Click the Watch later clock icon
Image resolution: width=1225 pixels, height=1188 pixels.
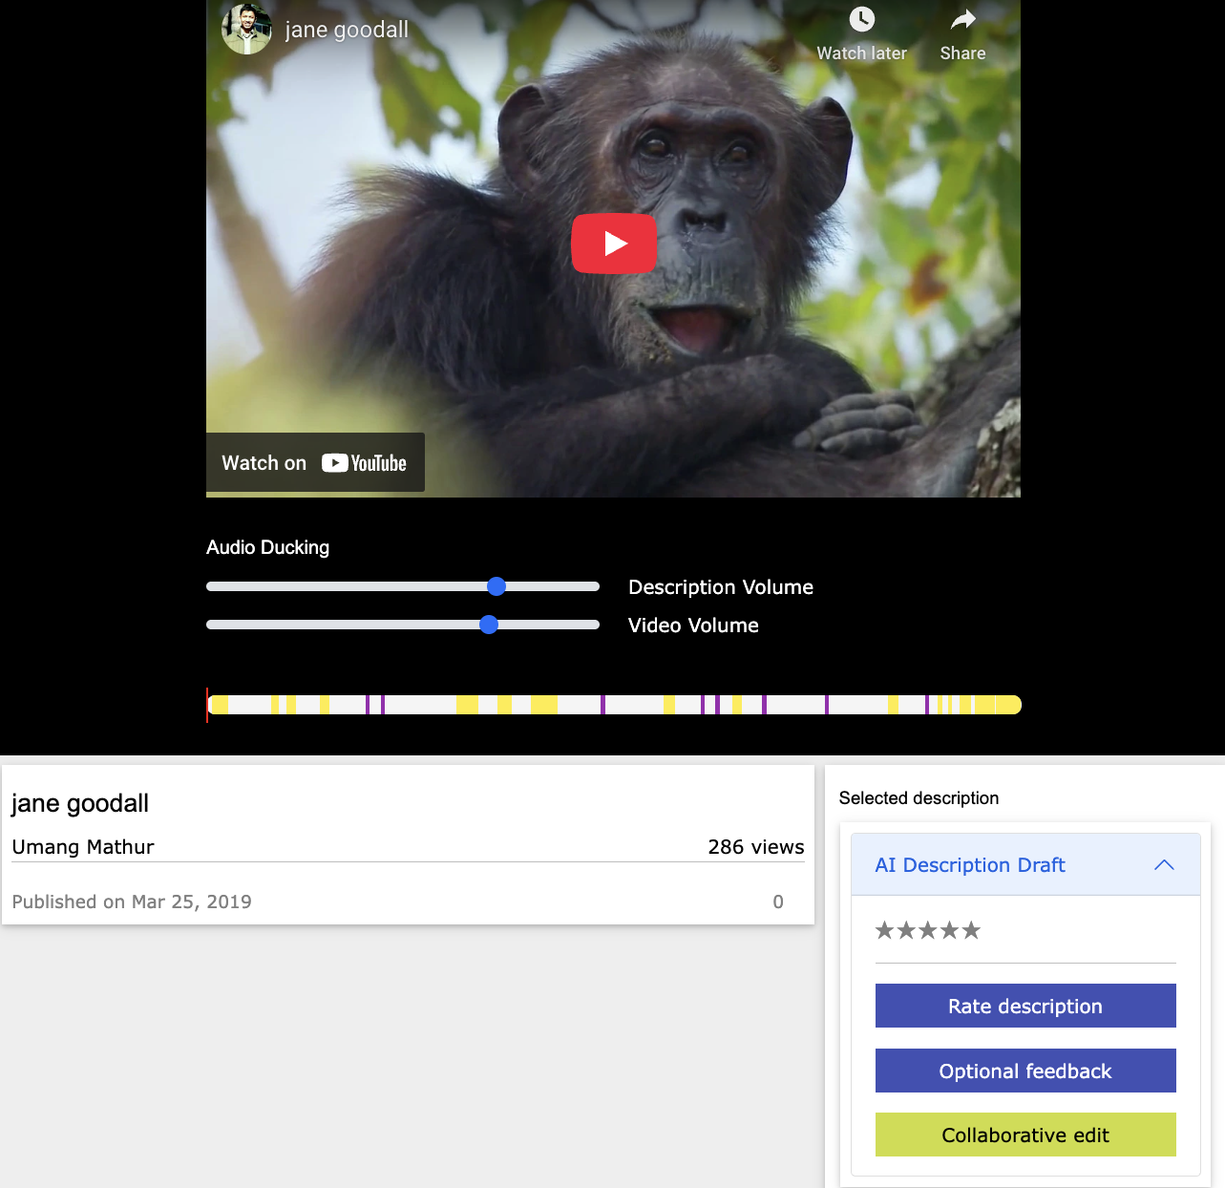[862, 19]
